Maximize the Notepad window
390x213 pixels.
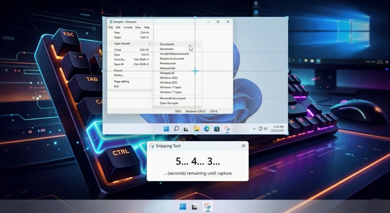(218, 22)
